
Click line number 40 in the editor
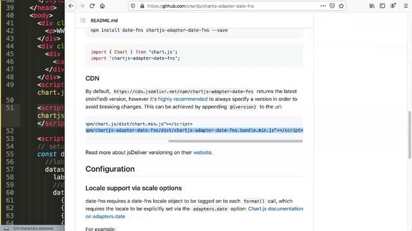coord(10,15)
